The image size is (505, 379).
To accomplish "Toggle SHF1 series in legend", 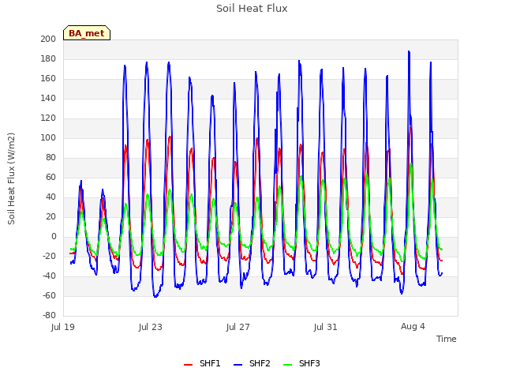I will click(x=202, y=363).
